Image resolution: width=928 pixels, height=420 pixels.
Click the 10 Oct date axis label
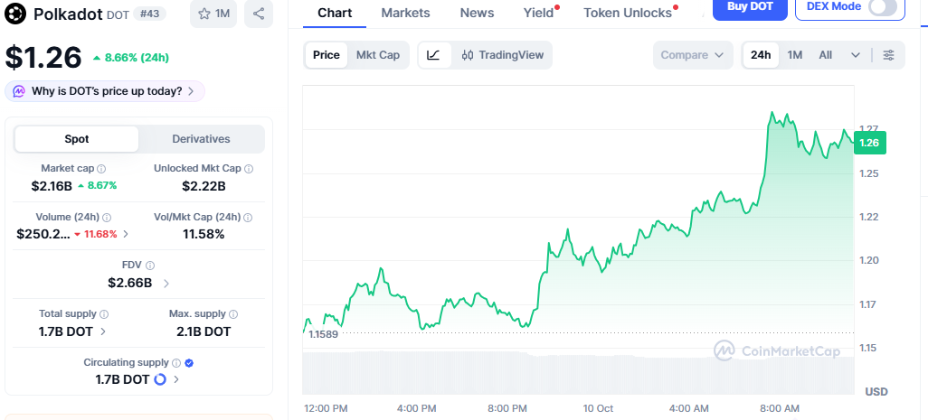click(x=597, y=408)
